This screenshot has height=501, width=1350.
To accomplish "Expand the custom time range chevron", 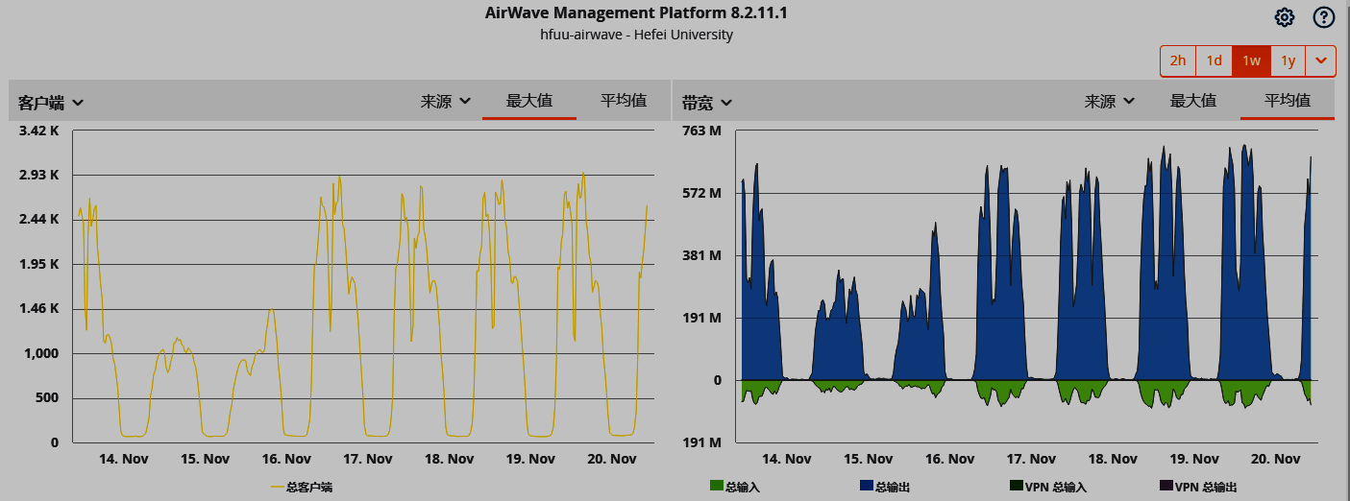I will pyautogui.click(x=1321, y=60).
